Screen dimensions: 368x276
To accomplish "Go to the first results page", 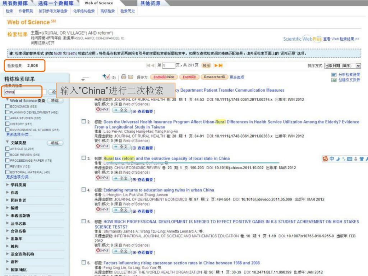I will coord(148,65).
